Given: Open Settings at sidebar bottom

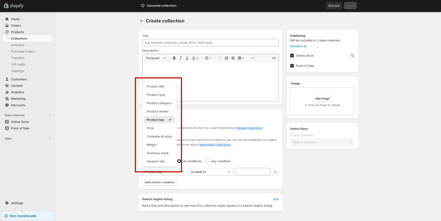Looking at the screenshot, I should coord(17,203).
